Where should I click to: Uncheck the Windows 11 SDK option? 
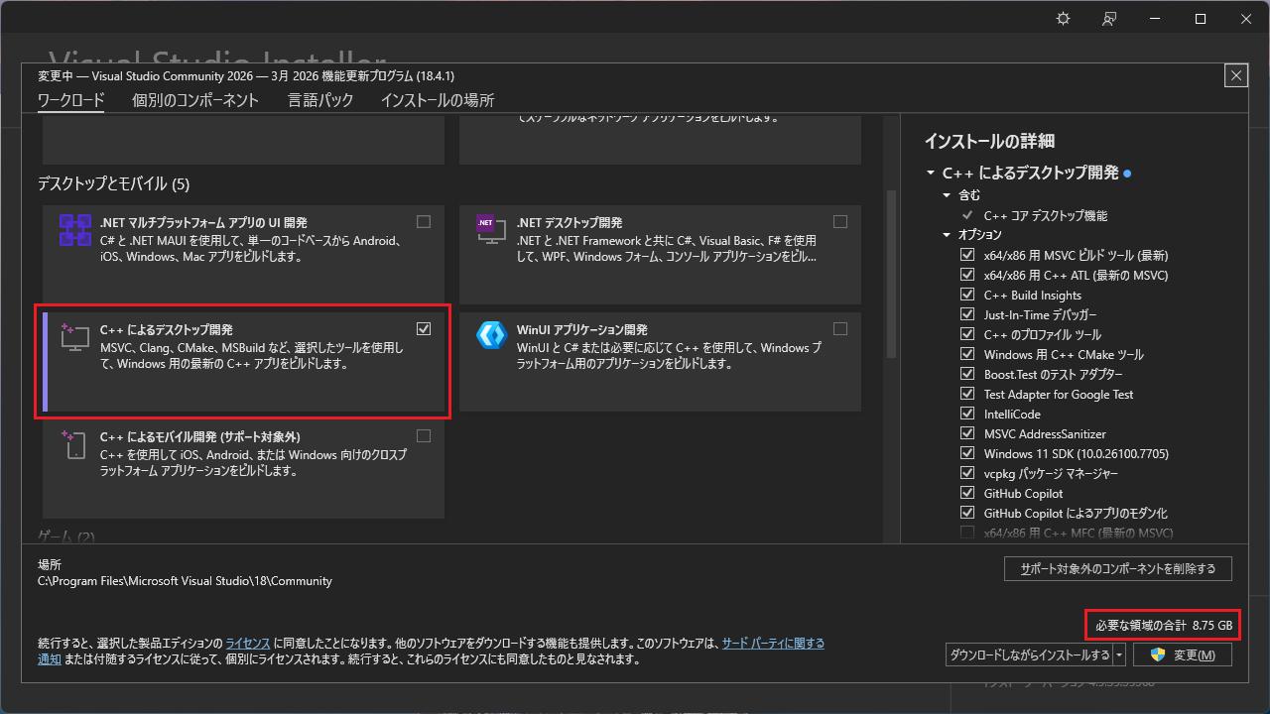[967, 453]
